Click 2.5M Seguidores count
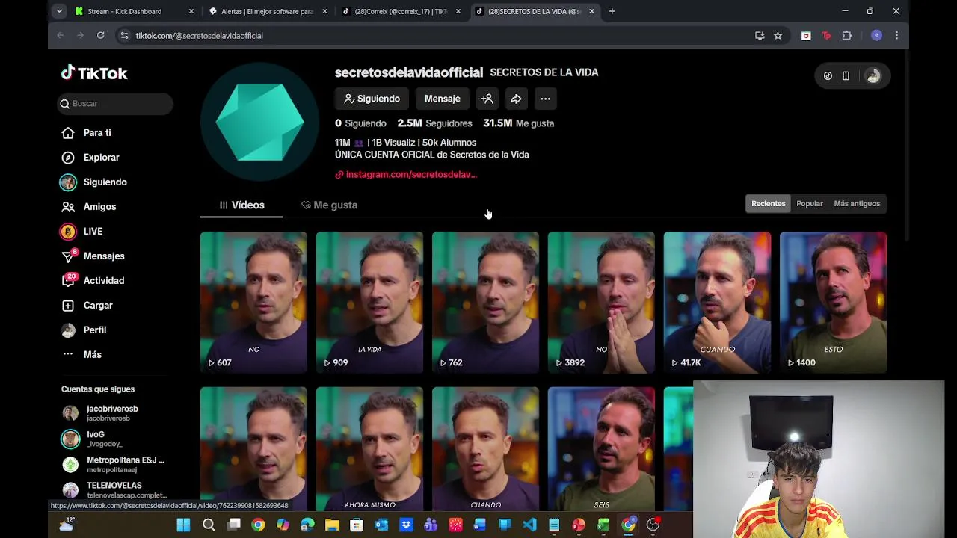This screenshot has width=957, height=538. point(434,123)
